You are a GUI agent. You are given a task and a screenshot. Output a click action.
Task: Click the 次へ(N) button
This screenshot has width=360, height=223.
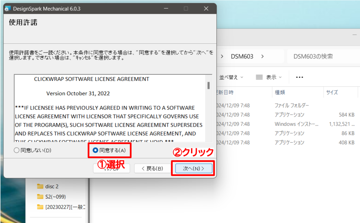(193, 168)
